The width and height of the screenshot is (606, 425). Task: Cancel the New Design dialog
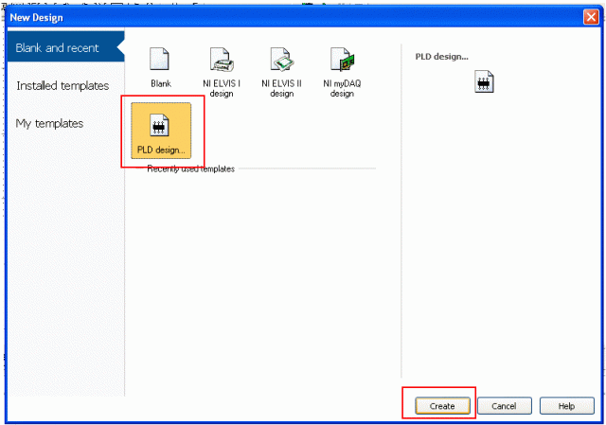[504, 405]
